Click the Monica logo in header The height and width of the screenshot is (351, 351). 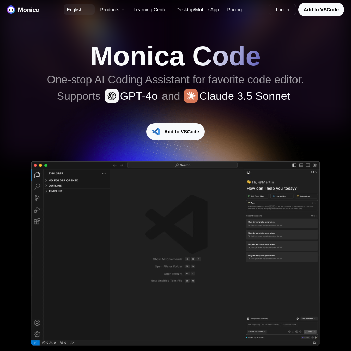click(x=23, y=10)
